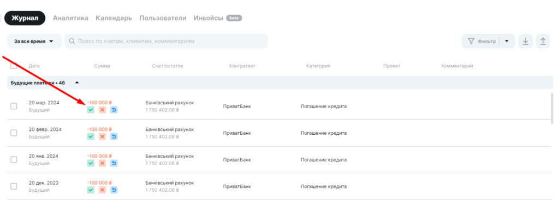Tick the checkbox for 20 мар. 2024 row
Screen dimensions: 559x200
(x=14, y=106)
